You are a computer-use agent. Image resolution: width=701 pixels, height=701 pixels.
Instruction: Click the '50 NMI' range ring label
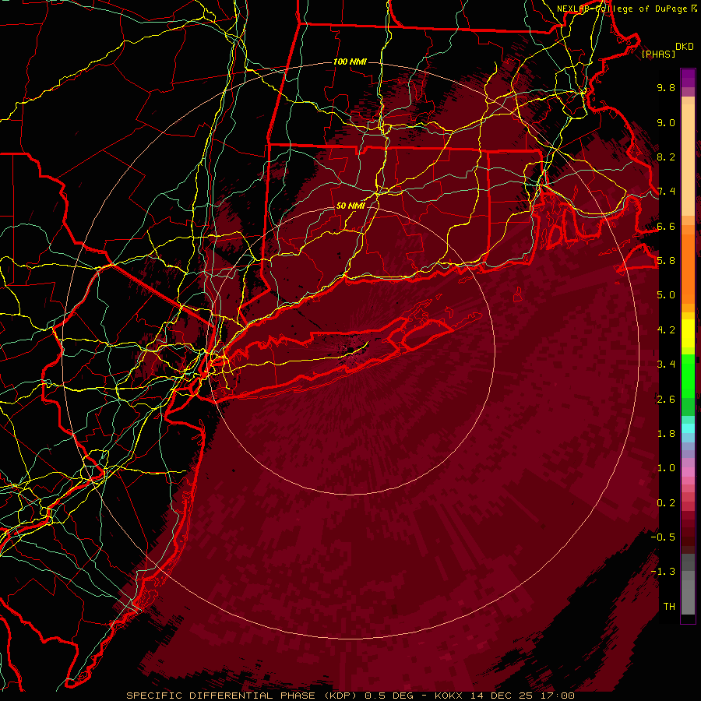click(350, 206)
